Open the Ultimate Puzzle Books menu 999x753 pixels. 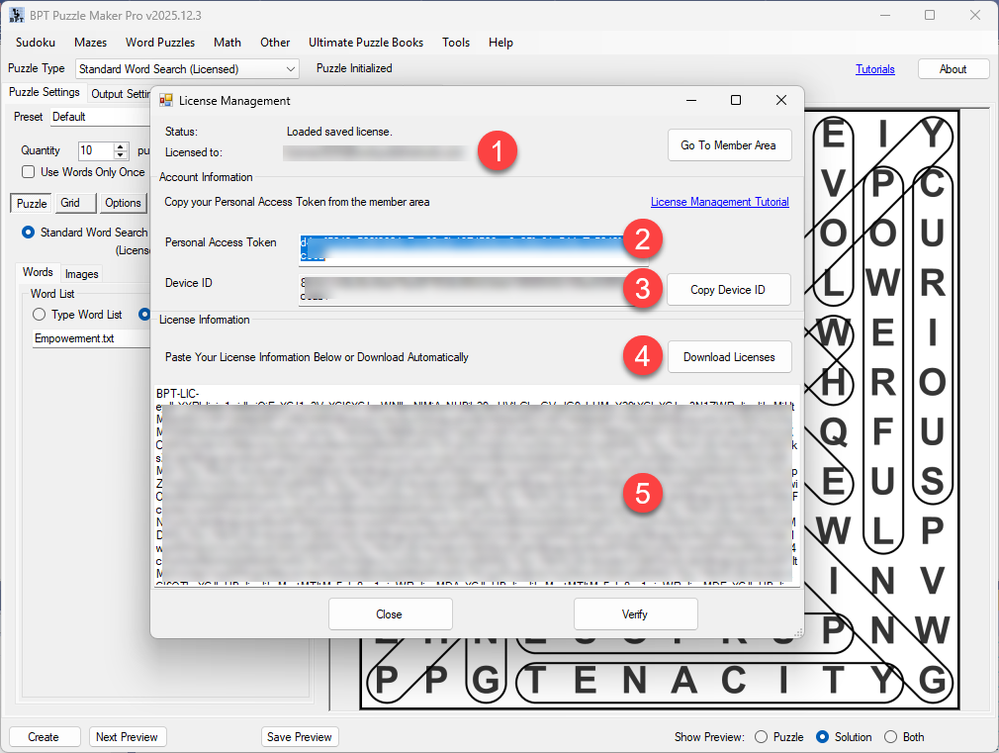pos(366,43)
